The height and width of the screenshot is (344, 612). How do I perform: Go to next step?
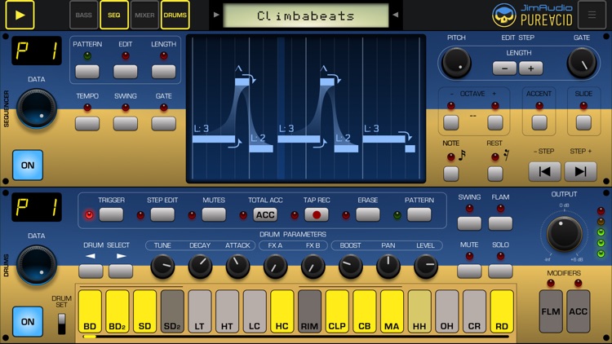point(580,172)
